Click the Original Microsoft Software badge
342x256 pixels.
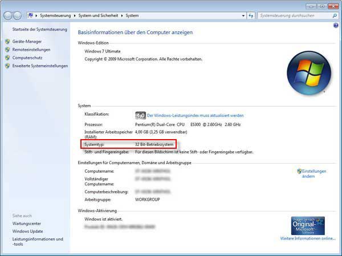click(308, 225)
